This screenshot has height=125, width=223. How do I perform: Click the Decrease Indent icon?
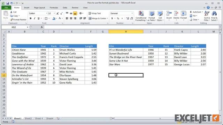coord(81,18)
